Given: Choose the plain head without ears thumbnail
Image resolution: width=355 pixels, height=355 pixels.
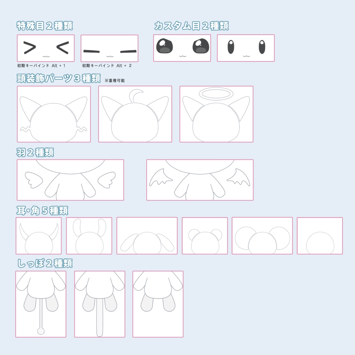Looking at the screenshot, I should 320,236.
